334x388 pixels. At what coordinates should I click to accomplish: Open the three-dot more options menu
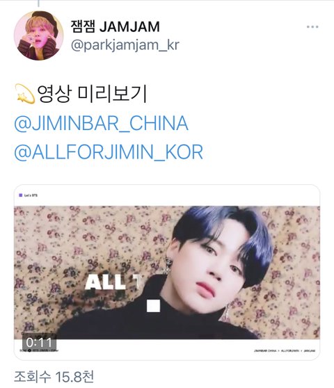click(312, 26)
